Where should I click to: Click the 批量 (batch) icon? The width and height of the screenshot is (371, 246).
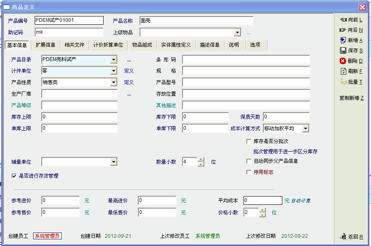[343, 82]
